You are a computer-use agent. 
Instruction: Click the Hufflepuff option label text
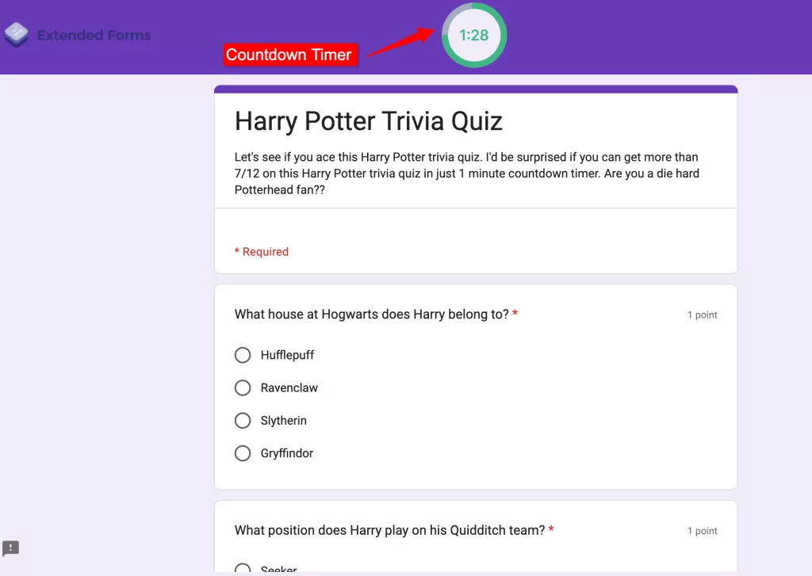pyautogui.click(x=287, y=355)
